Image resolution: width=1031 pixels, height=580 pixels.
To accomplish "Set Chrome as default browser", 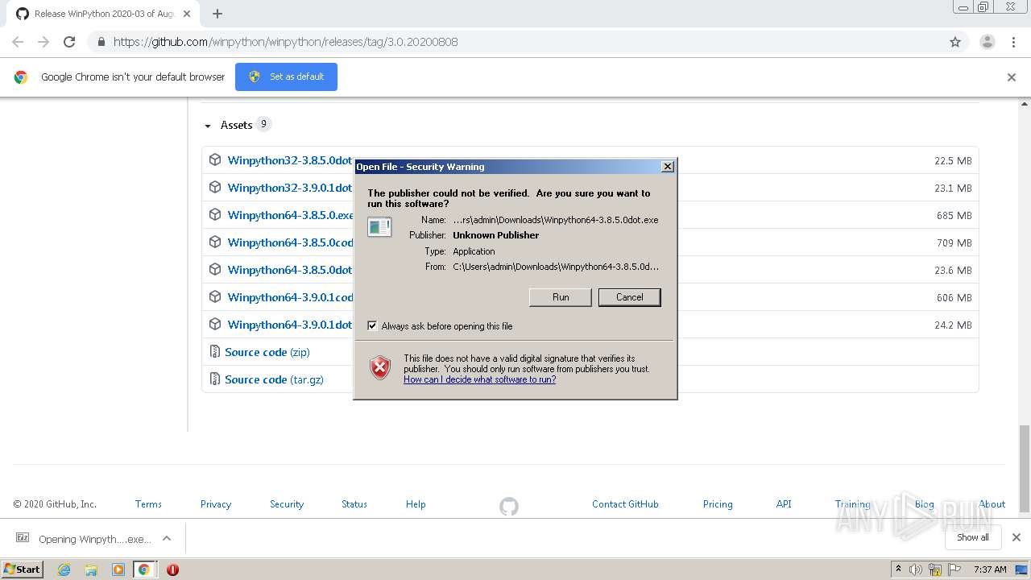I will [x=286, y=77].
